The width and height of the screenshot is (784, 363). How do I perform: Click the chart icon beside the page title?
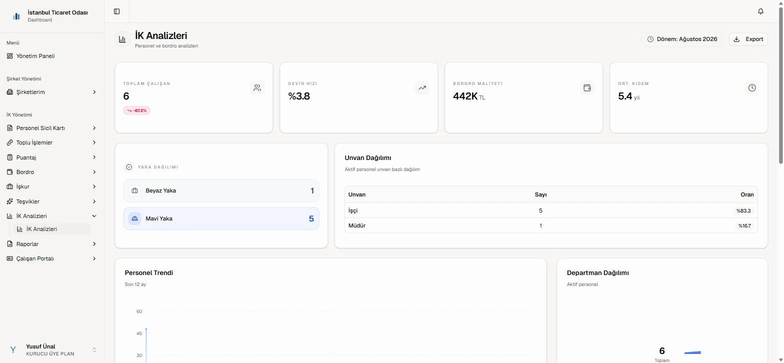tap(122, 39)
